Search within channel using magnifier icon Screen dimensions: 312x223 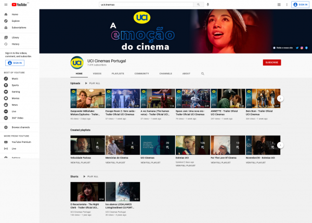click(x=202, y=74)
